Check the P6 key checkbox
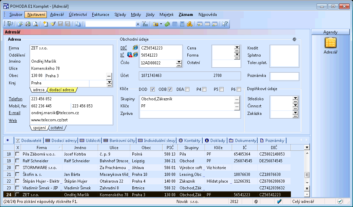 239,89
